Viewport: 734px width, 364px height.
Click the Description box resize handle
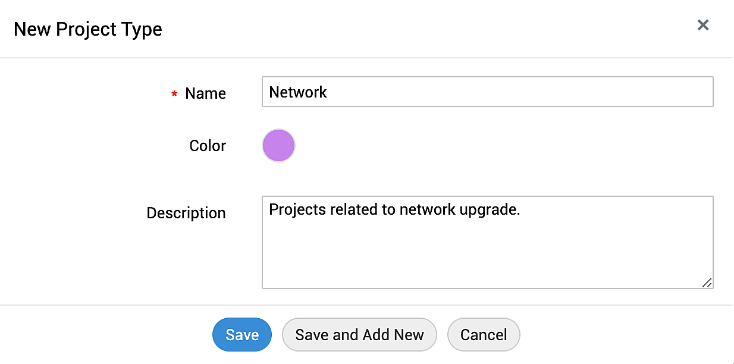707,283
